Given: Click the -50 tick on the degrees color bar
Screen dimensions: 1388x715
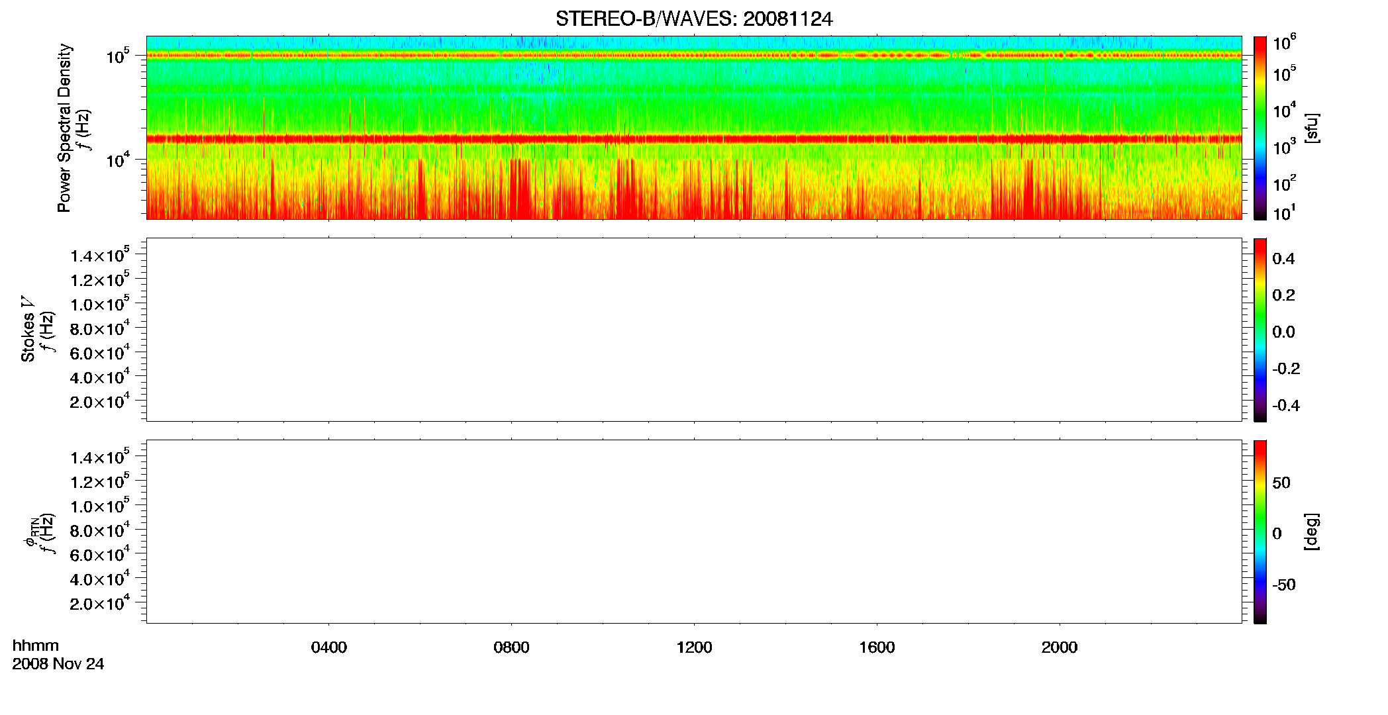Looking at the screenshot, I should point(1284,585).
